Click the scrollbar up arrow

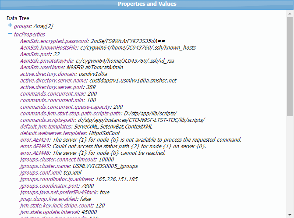pos(290,14)
